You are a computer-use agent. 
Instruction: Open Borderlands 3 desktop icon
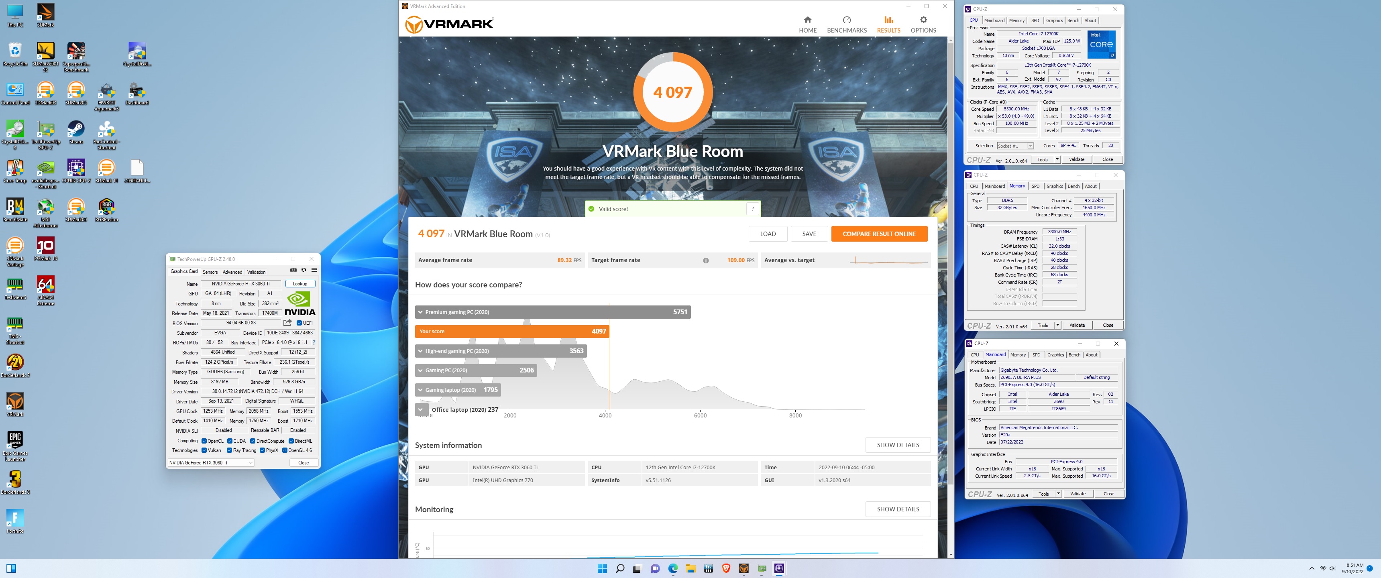point(15,482)
